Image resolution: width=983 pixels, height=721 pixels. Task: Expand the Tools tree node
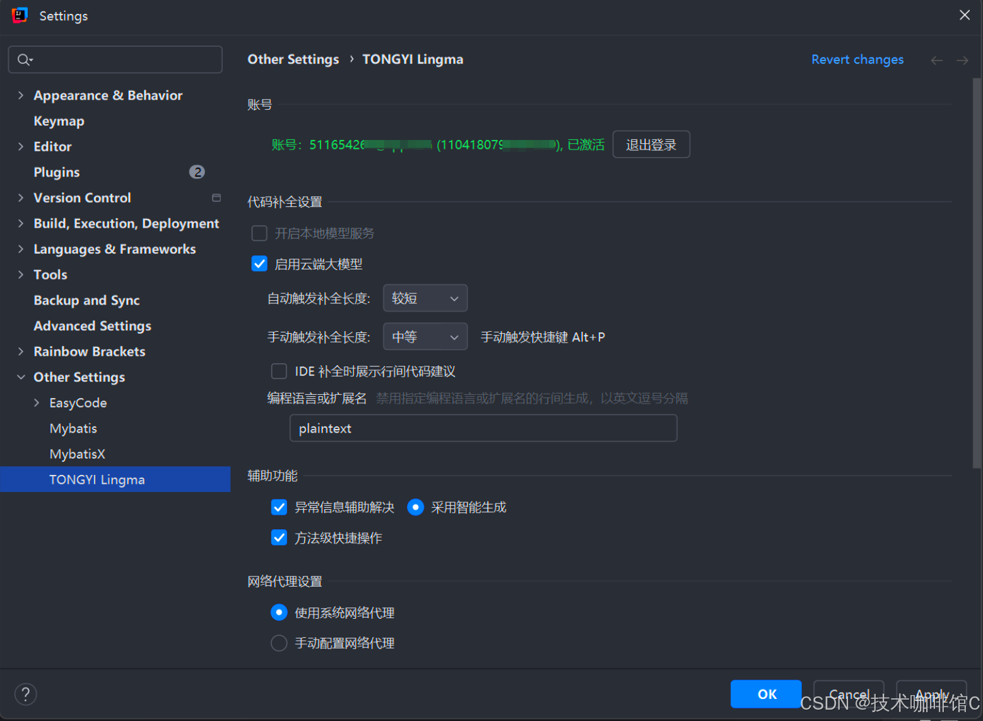click(x=21, y=274)
